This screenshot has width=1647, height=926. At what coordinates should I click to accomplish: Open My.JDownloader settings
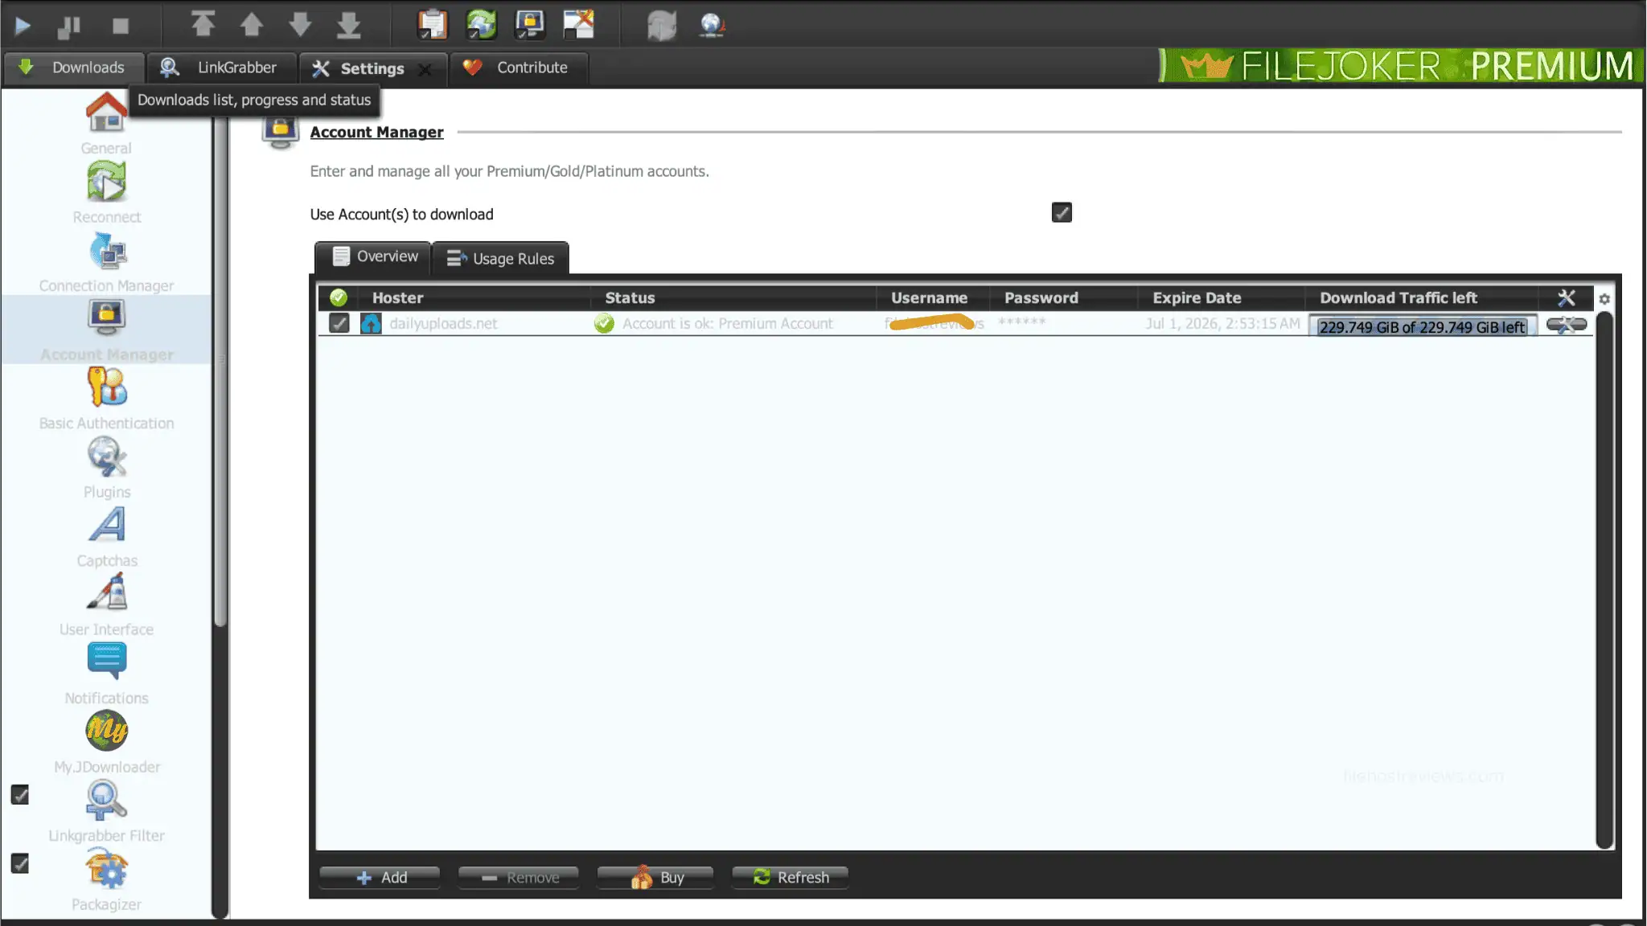click(x=106, y=742)
